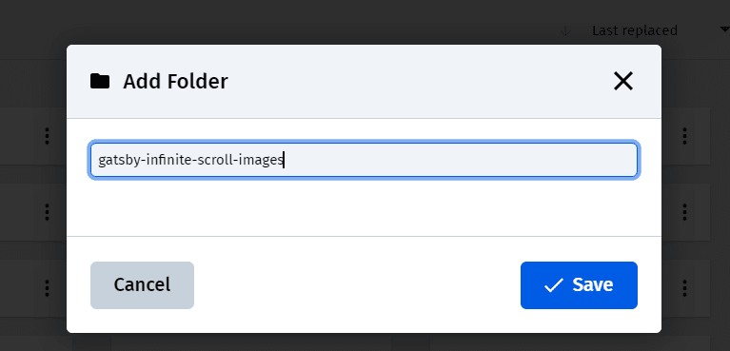Viewport: 730px width, 351px height.
Task: Open three-dot menu of first left background row
Action: click(x=47, y=136)
